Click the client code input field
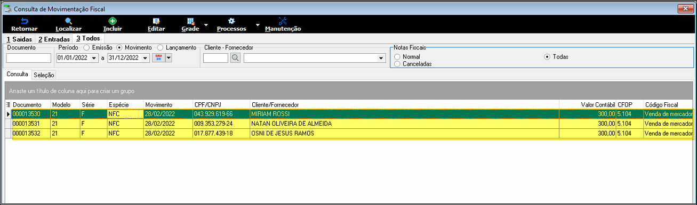Image resolution: width=697 pixels, height=205 pixels. (x=216, y=58)
